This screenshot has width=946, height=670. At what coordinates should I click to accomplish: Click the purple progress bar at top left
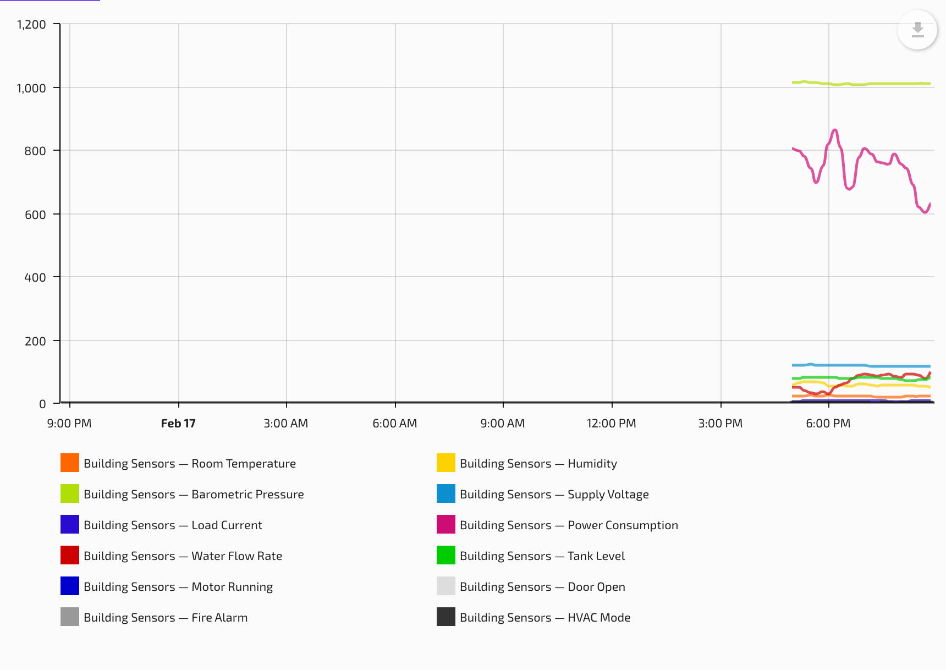(x=48, y=2)
